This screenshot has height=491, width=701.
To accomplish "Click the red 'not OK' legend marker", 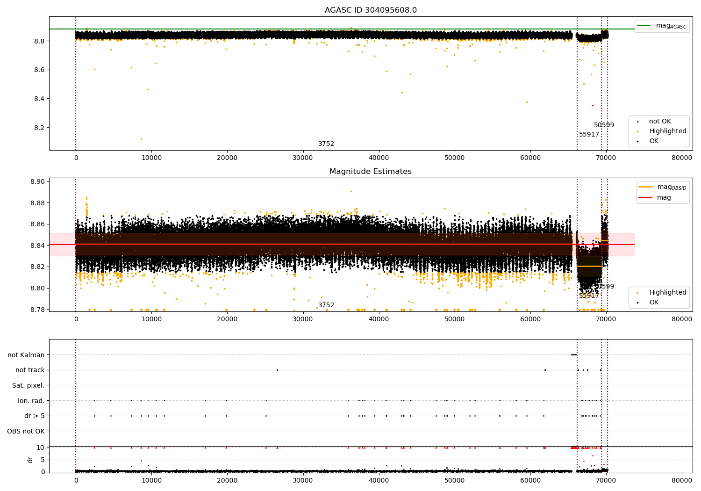I will pos(638,122).
